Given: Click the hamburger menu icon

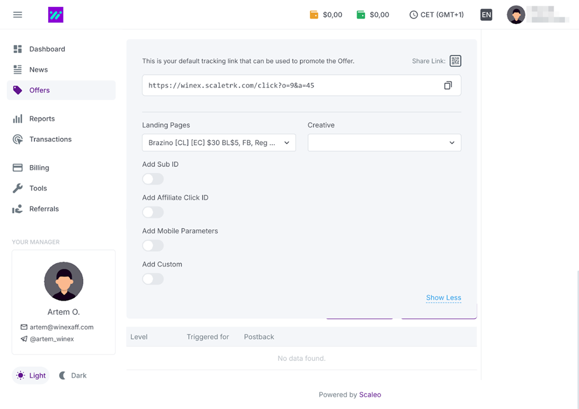Looking at the screenshot, I should point(18,15).
